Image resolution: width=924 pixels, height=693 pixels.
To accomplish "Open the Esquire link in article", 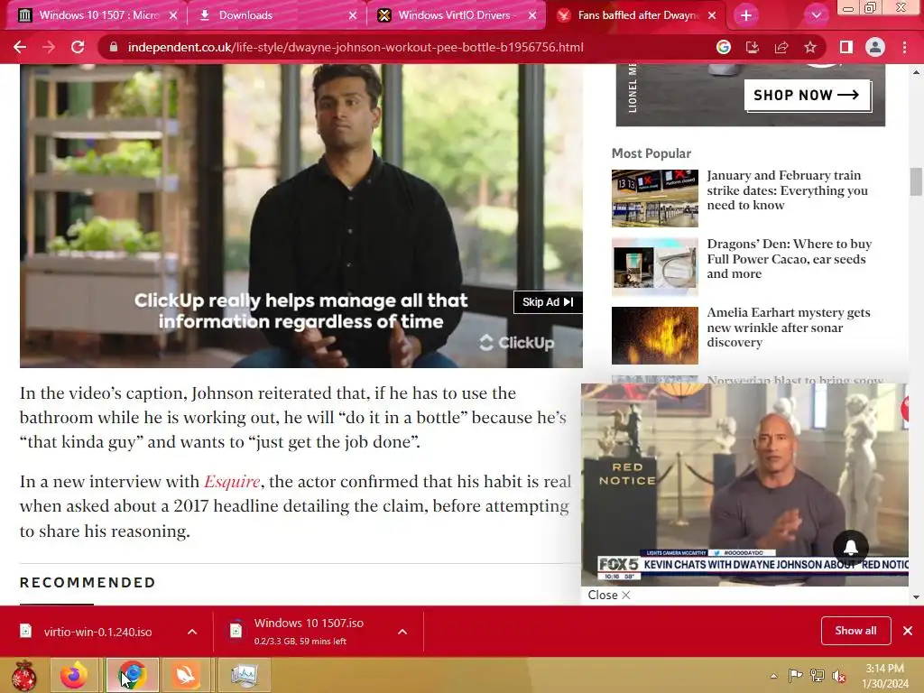I will tap(232, 482).
